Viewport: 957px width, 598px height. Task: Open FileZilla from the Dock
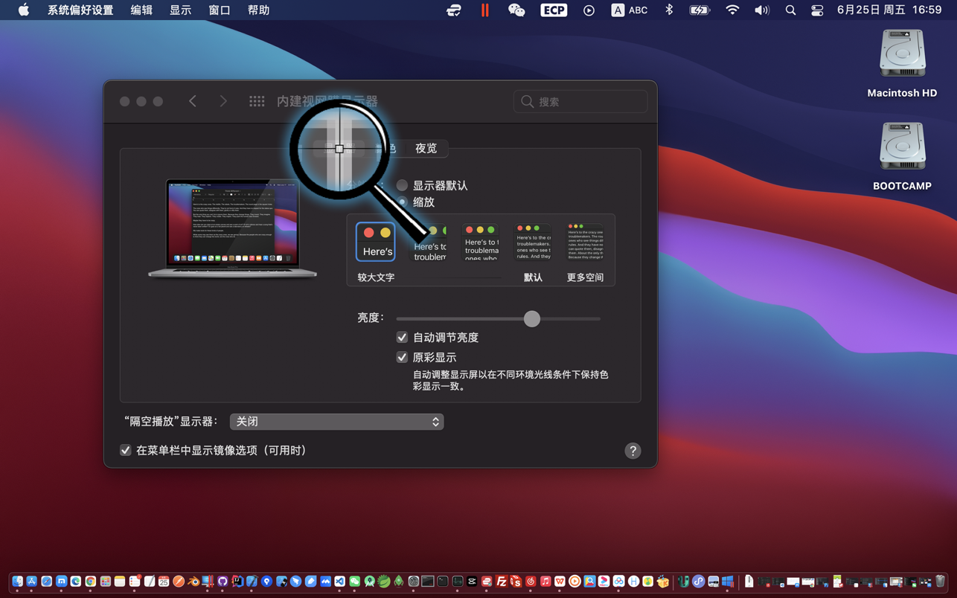click(502, 582)
